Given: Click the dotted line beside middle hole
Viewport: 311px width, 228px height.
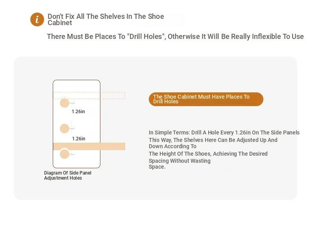Looking at the screenshot, I should tap(72, 129).
